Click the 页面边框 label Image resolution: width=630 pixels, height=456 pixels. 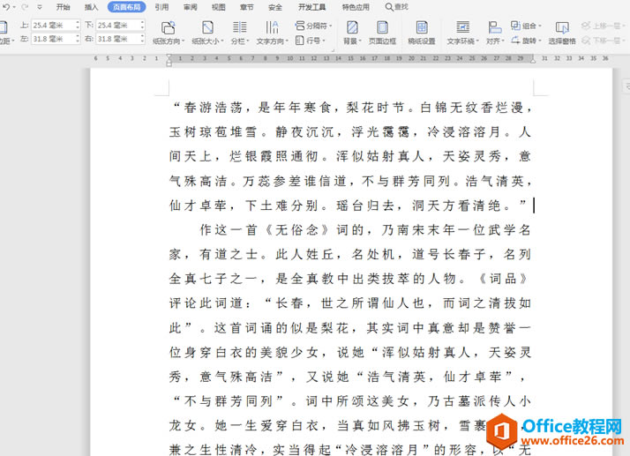point(382,41)
